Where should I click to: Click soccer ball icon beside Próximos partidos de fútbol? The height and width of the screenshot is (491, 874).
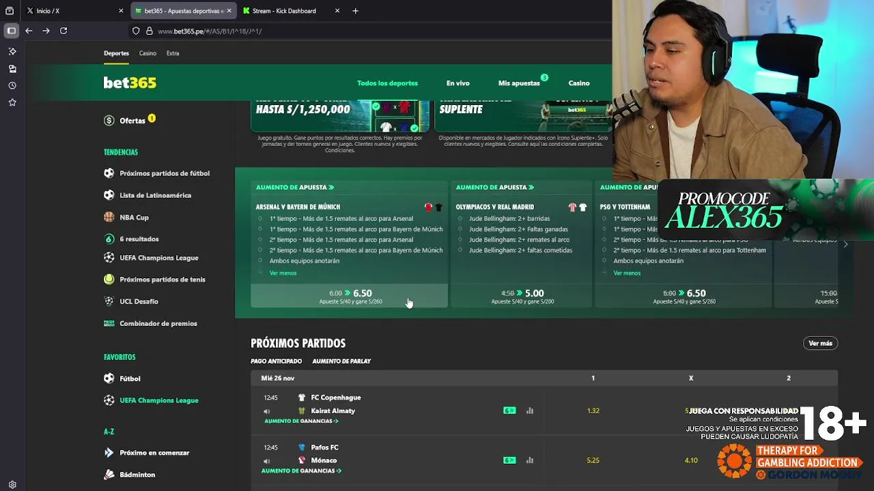[x=109, y=173]
